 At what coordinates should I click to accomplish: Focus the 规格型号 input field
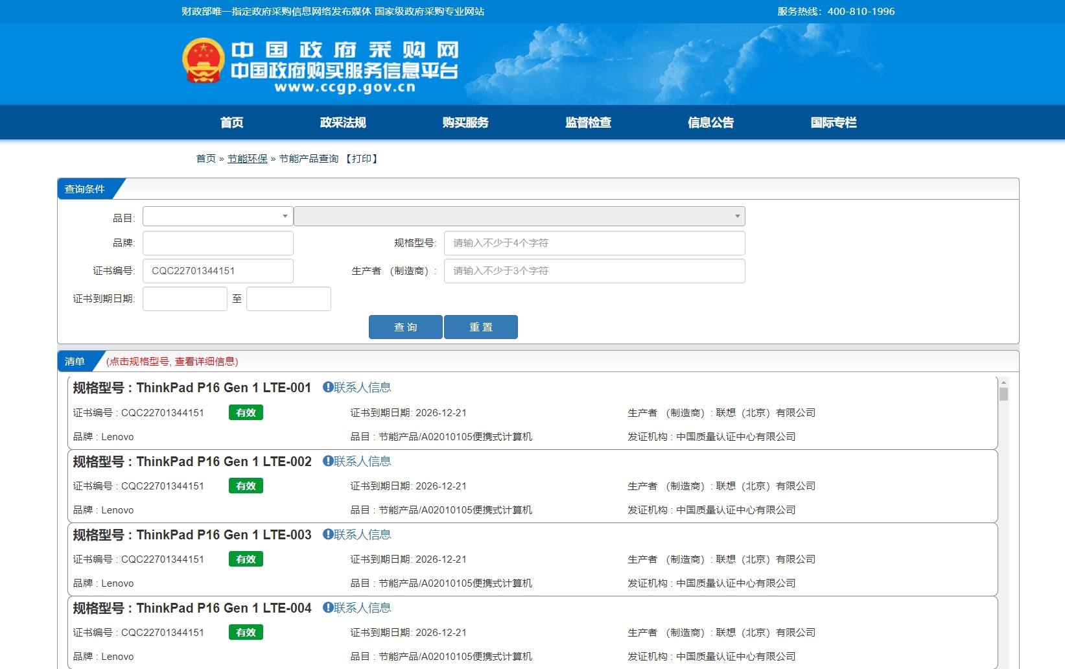[594, 243]
